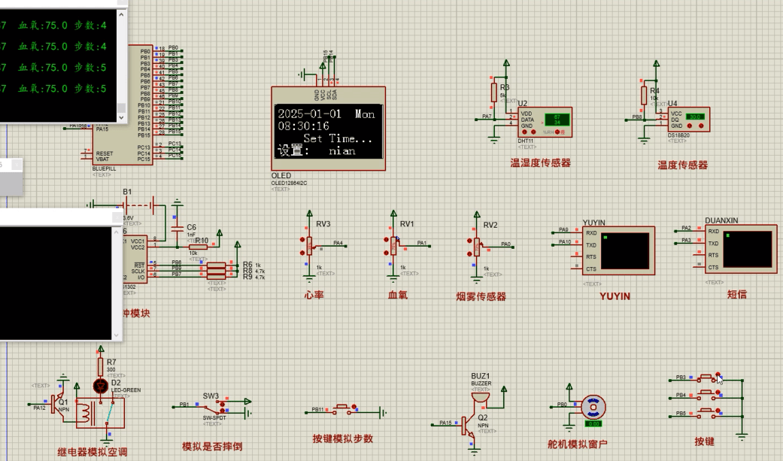Click the window-simulation motor symbol
The height and width of the screenshot is (461, 783).
592,408
